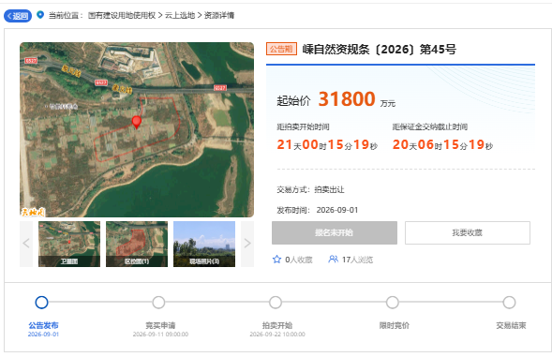
Task: Click the 公告期 status tag
Action: coord(281,49)
